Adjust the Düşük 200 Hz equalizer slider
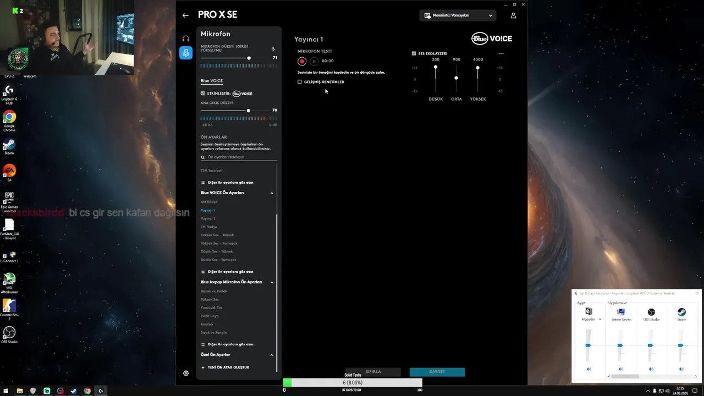Image resolution: width=704 pixels, height=396 pixels. [x=436, y=68]
